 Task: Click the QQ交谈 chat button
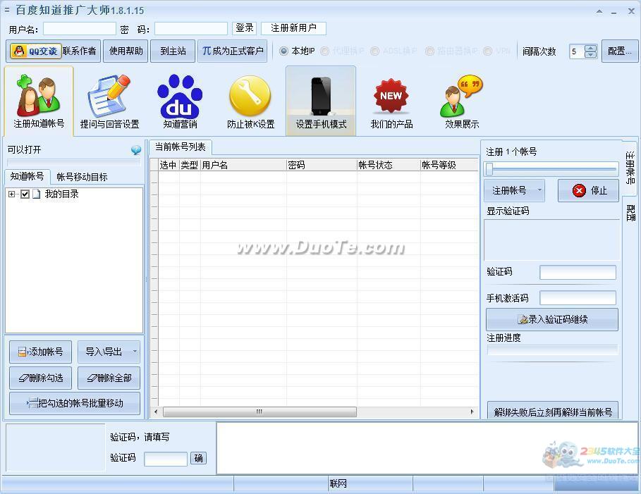click(x=36, y=51)
